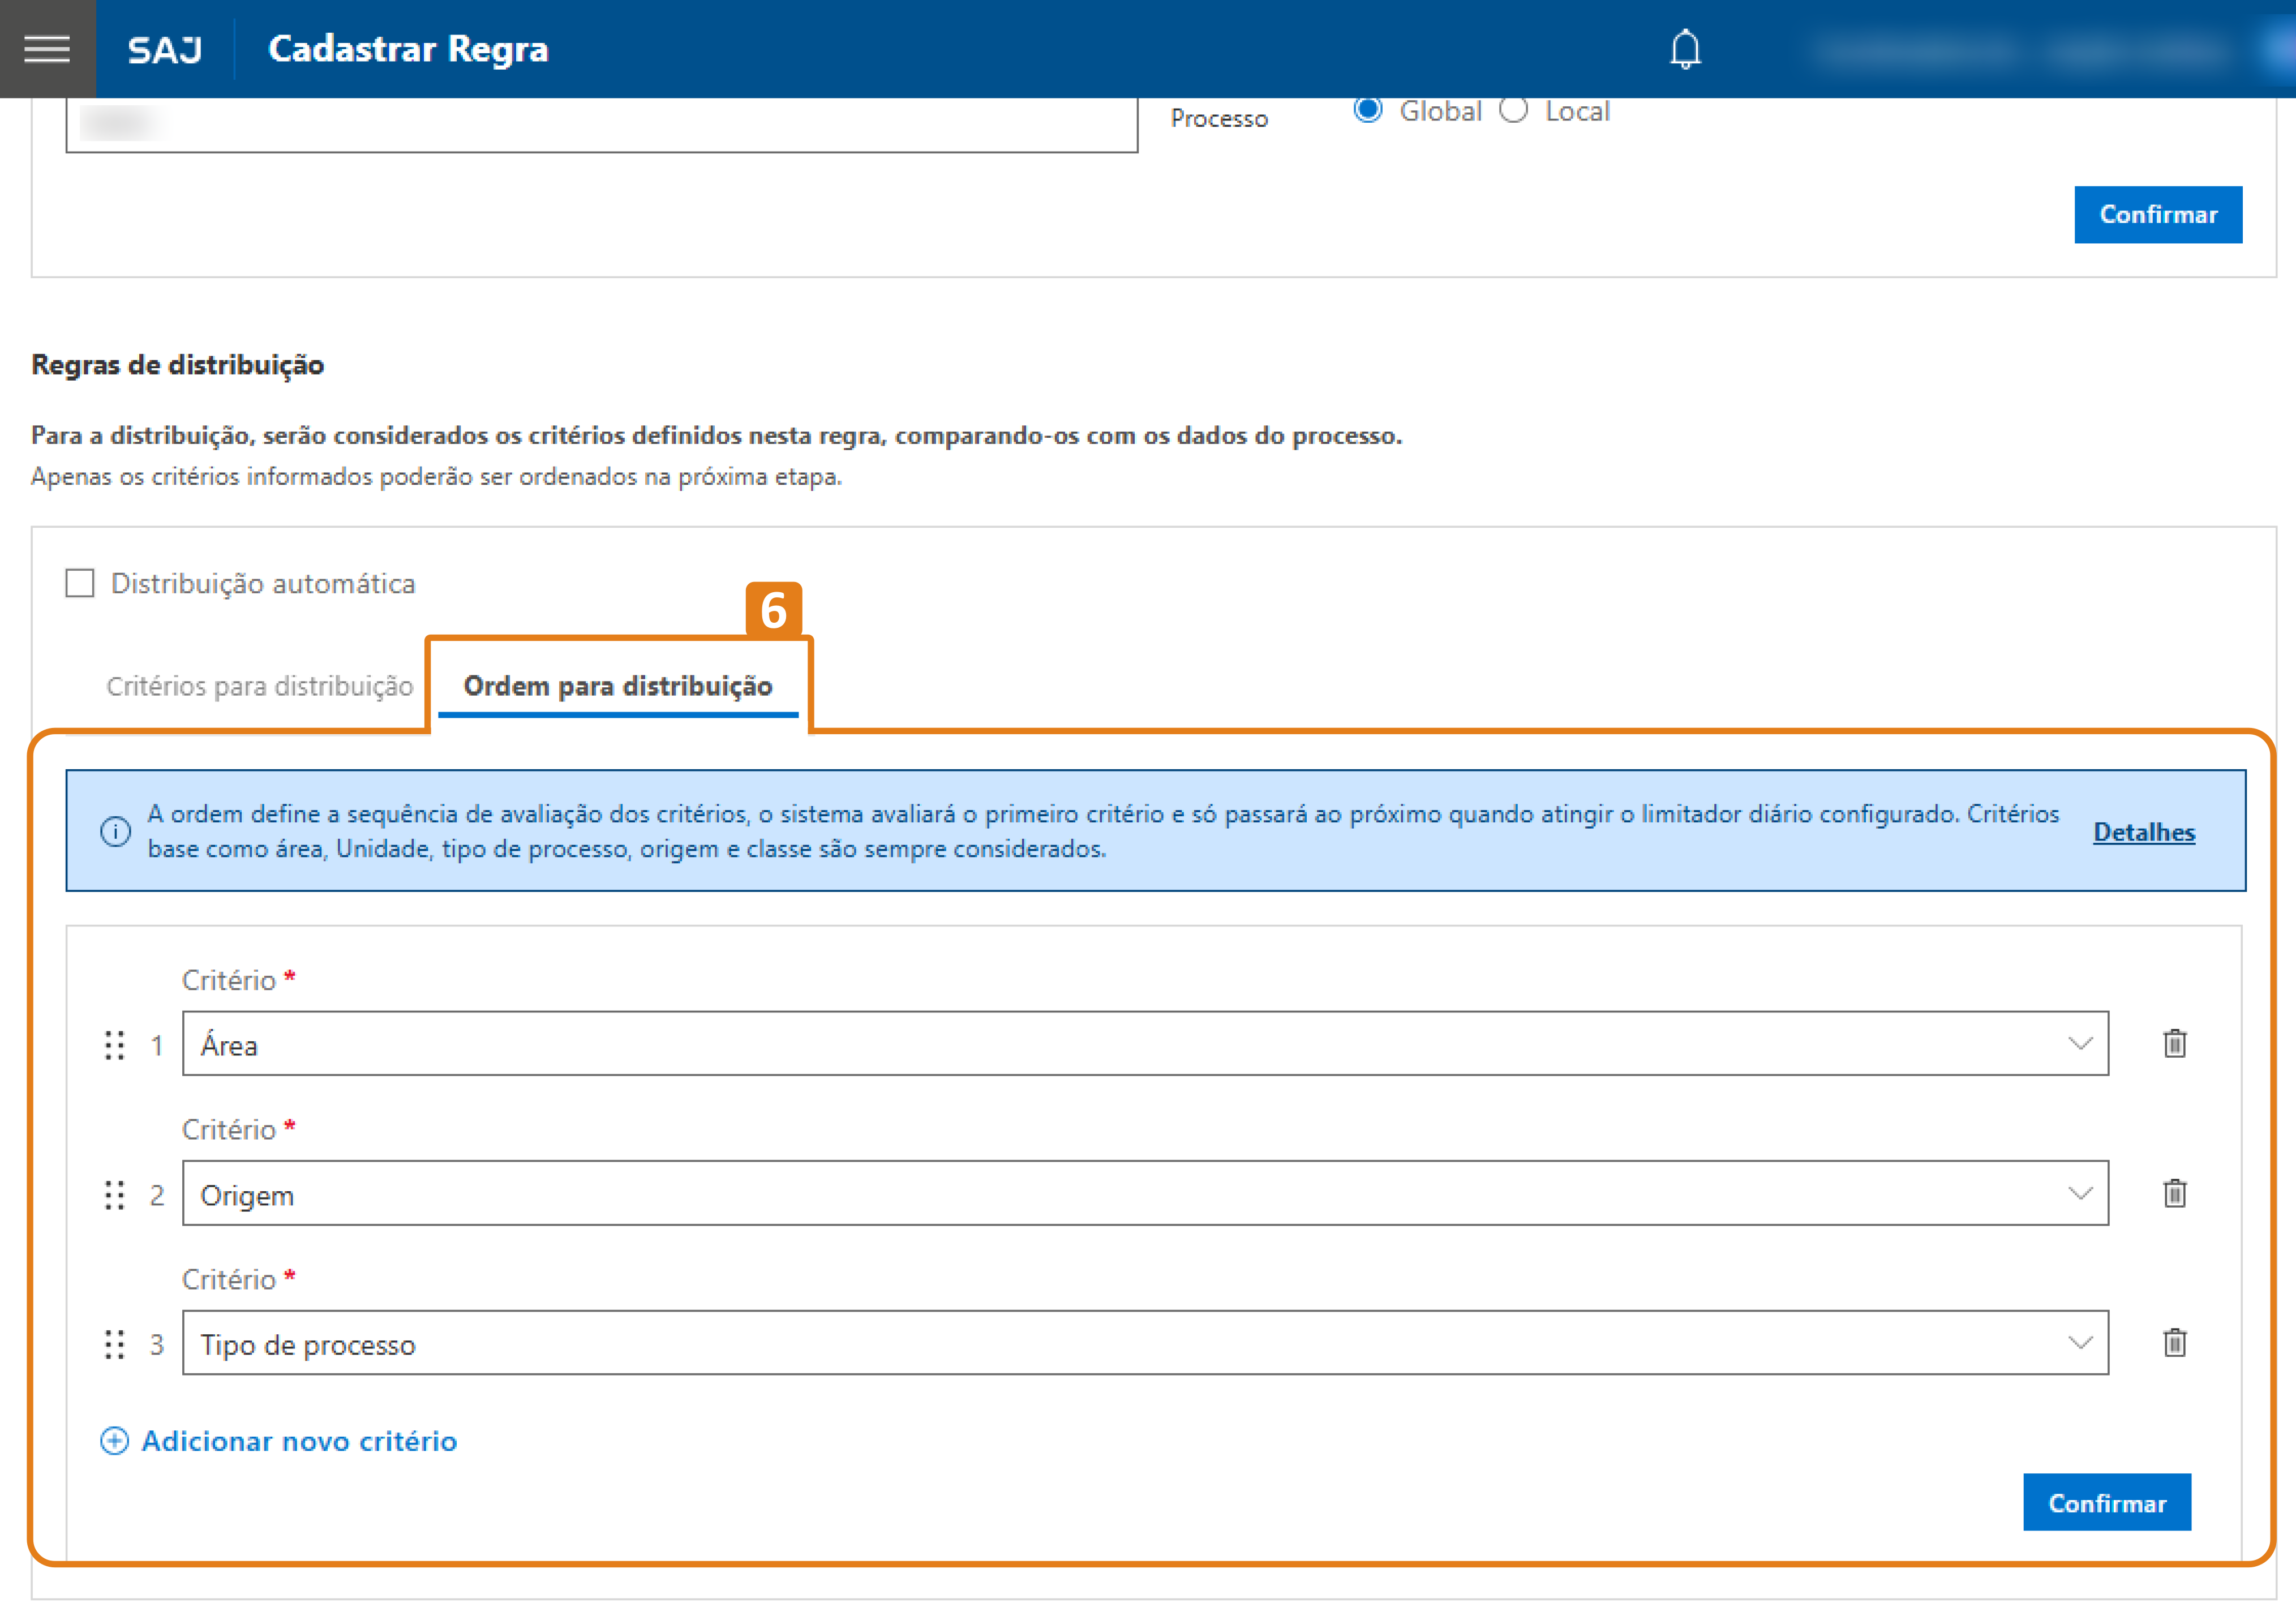The width and height of the screenshot is (2296, 1612).
Task: Remove the Tipo de processo criterion
Action: pyautogui.click(x=2174, y=1342)
